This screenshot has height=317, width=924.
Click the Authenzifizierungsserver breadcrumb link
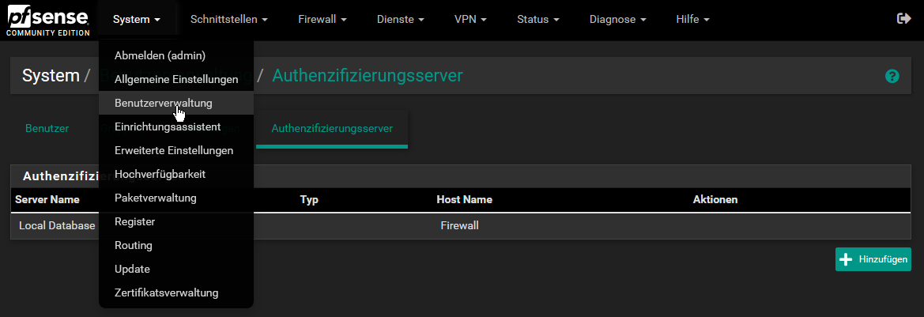(367, 75)
